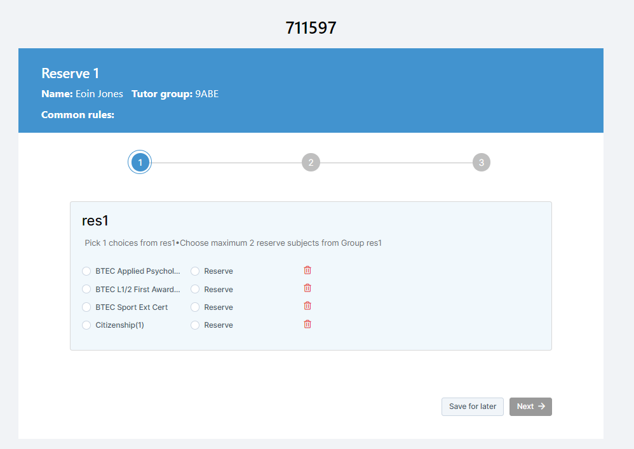
Task: Click the student name Eoin Jones
Action: click(x=99, y=94)
